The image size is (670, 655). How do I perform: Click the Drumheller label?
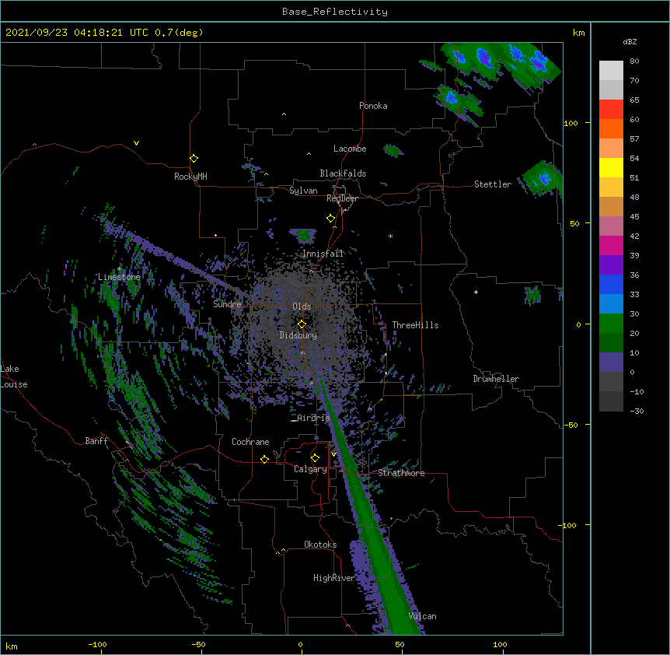tap(496, 379)
